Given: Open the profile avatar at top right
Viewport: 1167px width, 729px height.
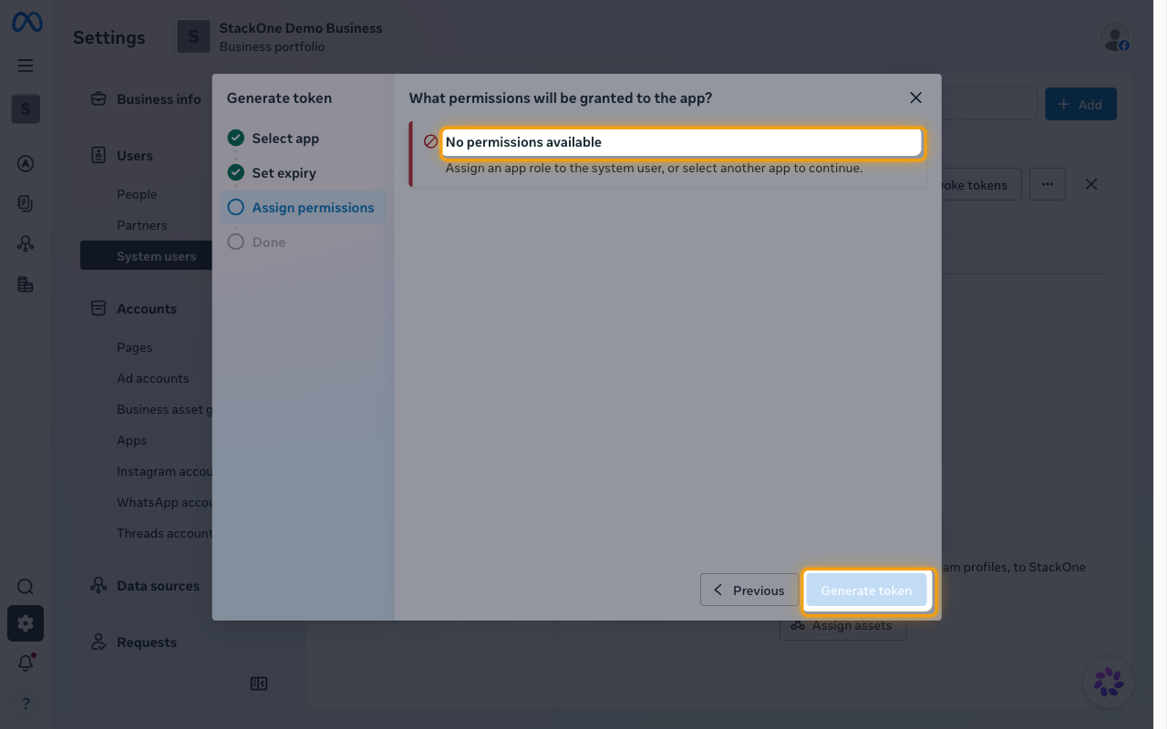Looking at the screenshot, I should 1114,37.
